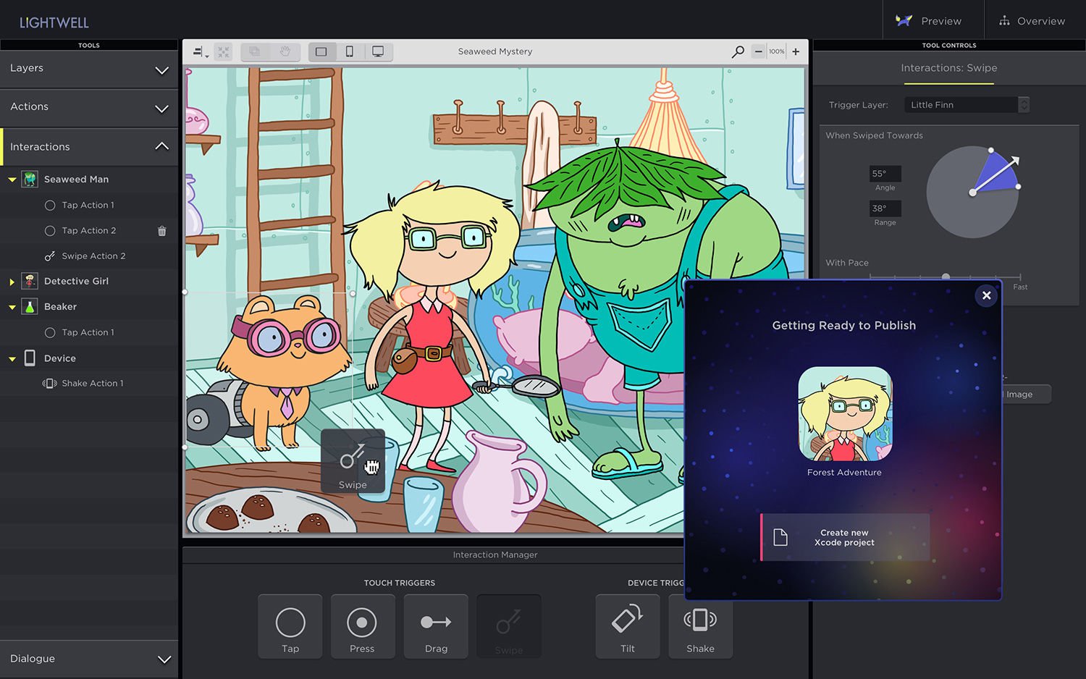
Task: Open the Trigger Layer dropdown
Action: point(967,105)
